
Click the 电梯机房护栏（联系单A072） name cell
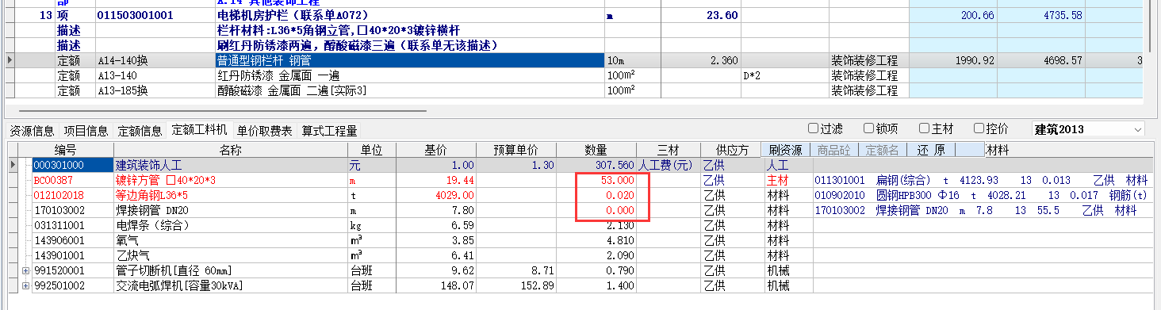(409, 16)
